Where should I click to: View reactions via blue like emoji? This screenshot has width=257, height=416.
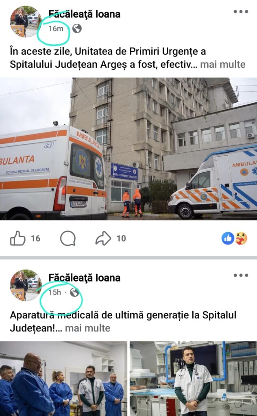(228, 238)
